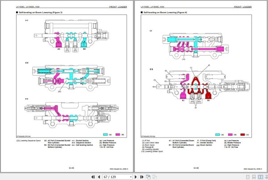
Task: Click 'KiSC issued' footer on left page
Action: pyautogui.click(x=119, y=169)
